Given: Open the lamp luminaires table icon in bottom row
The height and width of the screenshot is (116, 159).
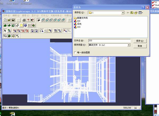Looking at the screenshot, I should coord(17,36).
